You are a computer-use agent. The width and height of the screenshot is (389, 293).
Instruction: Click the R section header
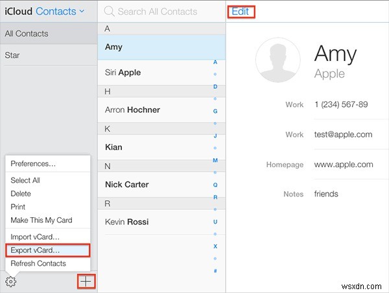[161, 204]
